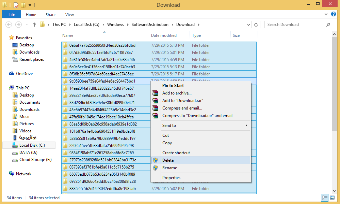Refresh the Download folder view
Viewport: 340px width, 204px height.
click(256, 25)
